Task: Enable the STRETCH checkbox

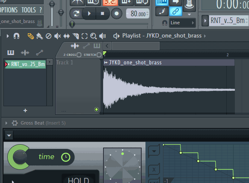Action: 99,55
